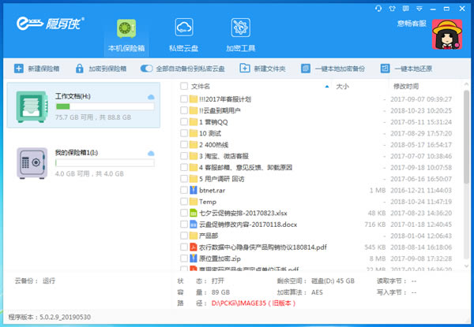Sort files by 大小 column header
Screen dimensions: 474x327
pos(342,86)
